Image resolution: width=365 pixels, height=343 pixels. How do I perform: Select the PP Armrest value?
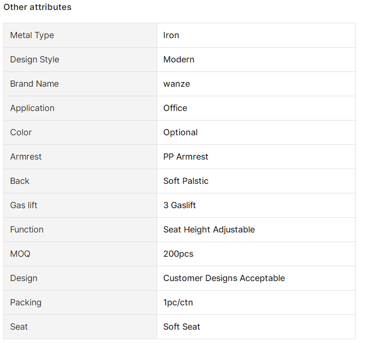click(x=186, y=157)
